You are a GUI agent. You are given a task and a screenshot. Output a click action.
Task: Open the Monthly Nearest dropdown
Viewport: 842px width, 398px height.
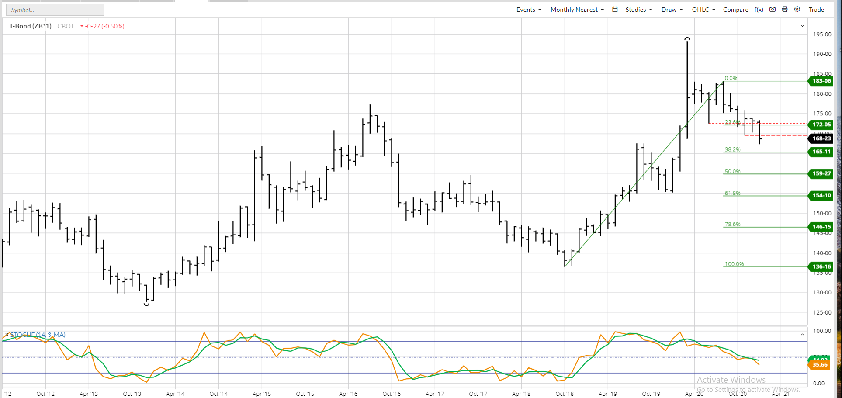[577, 10]
